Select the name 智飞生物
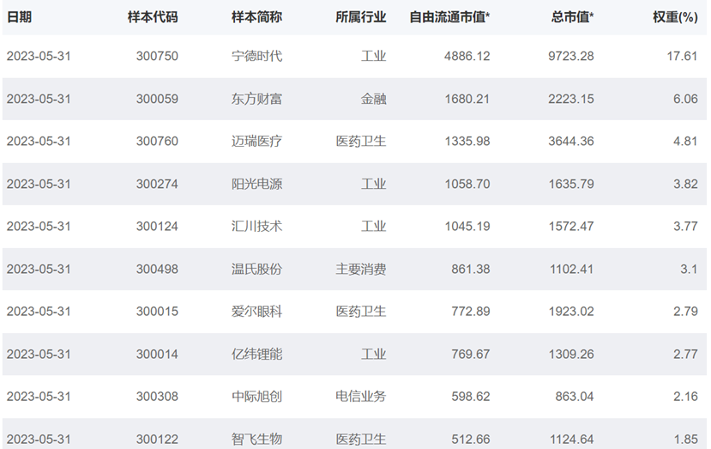Screen dimensions: 711x449 pyautogui.click(x=256, y=439)
